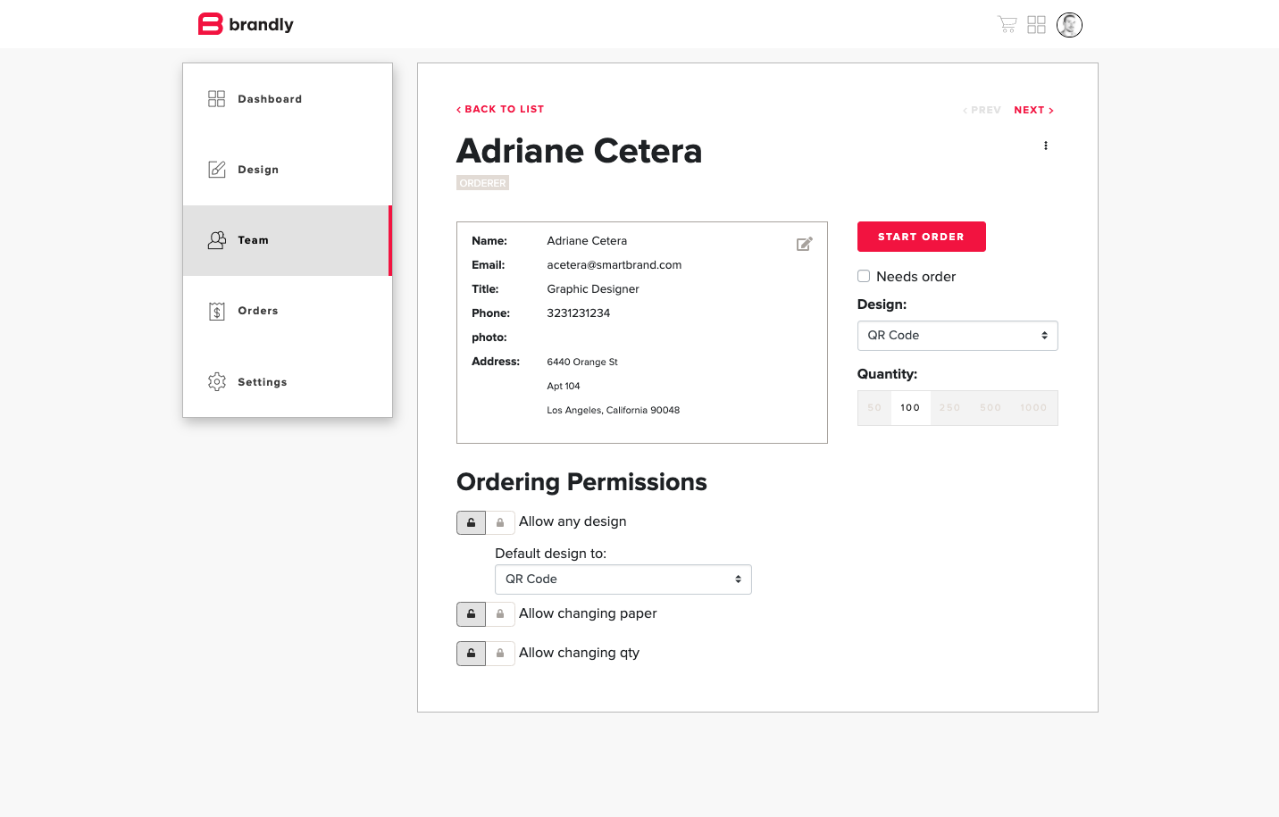Expand the Default design to dropdown
The height and width of the screenshot is (817, 1279).
click(623, 579)
